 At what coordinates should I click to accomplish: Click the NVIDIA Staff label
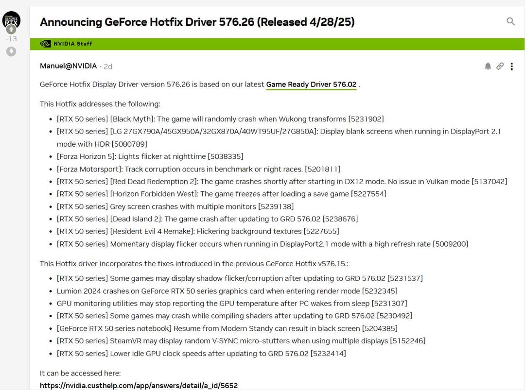pos(72,44)
